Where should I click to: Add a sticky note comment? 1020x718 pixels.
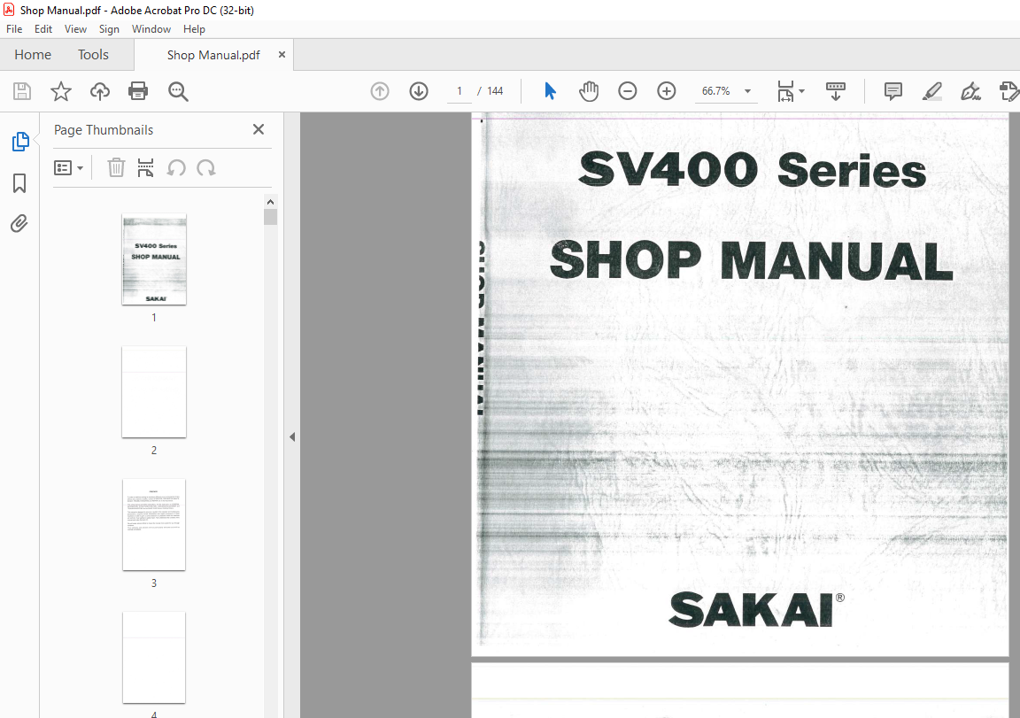(x=893, y=91)
